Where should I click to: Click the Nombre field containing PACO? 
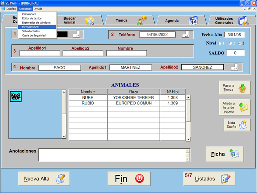[x=59, y=68]
